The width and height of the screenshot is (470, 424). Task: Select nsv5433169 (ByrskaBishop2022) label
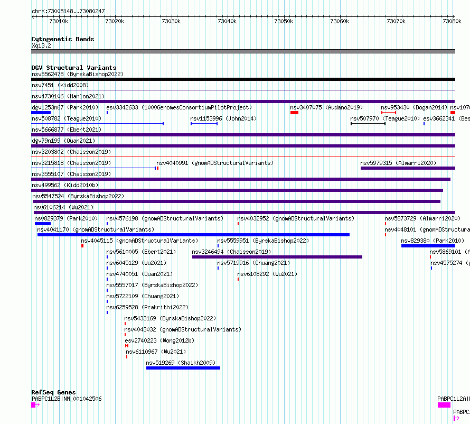tap(170, 318)
